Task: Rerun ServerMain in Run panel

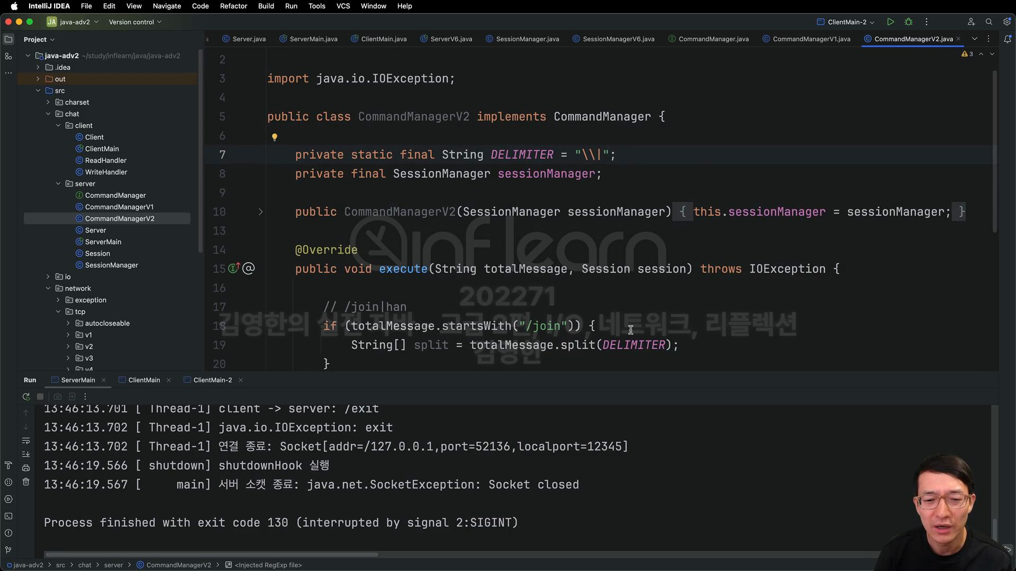Action: [x=26, y=397]
